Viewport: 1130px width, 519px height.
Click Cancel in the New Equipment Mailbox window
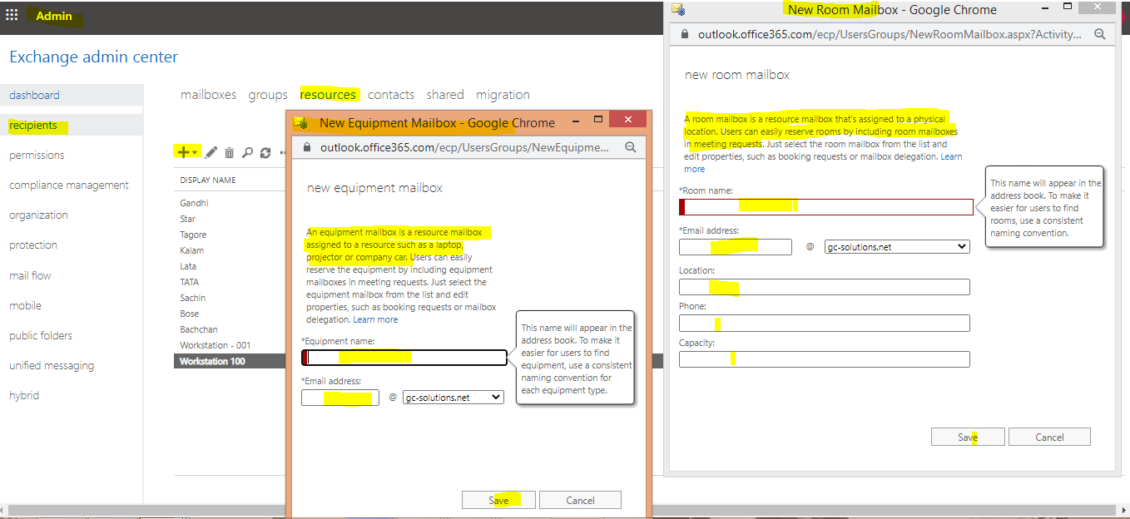click(580, 500)
